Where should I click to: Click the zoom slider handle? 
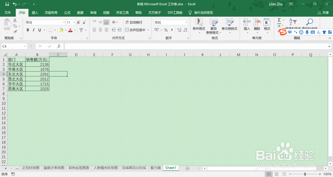tap(305, 174)
